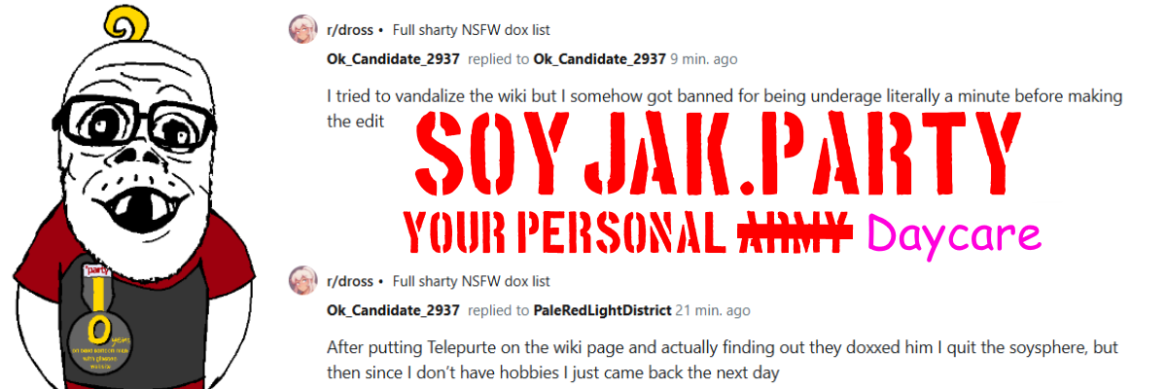The width and height of the screenshot is (1167, 389).
Task: Click the Ok_Candidate_2937 name after 'replied to'
Action: click(x=599, y=59)
